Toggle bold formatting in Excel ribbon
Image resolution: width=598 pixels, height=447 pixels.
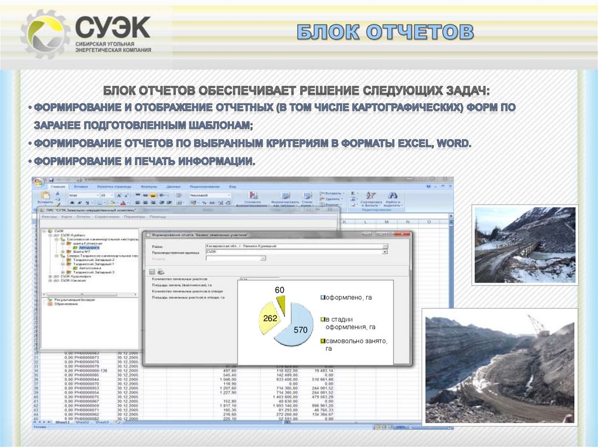[x=72, y=203]
